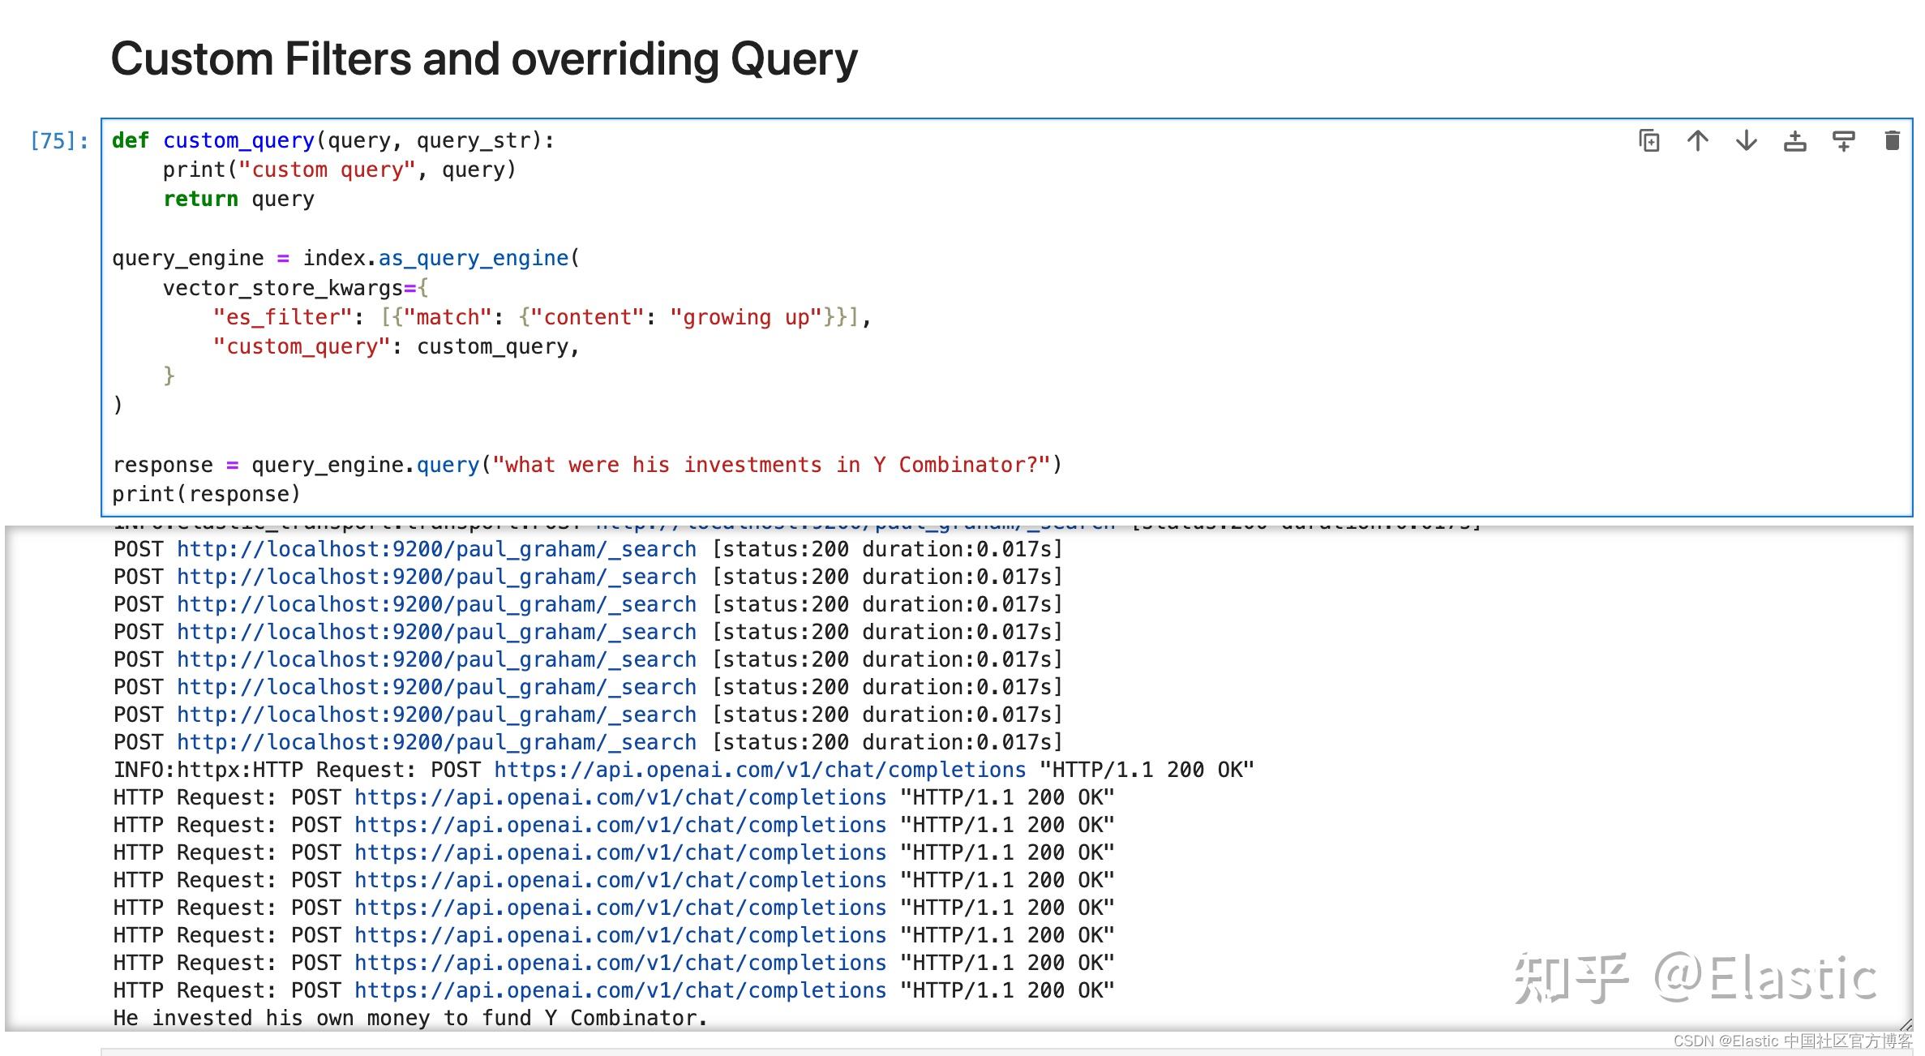Click the trash icon in cell toolbar
Image resolution: width=1925 pixels, height=1056 pixels.
(1893, 140)
